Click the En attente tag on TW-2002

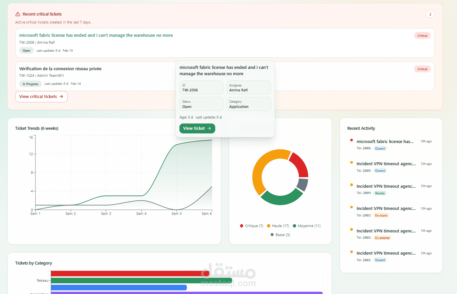382,238
